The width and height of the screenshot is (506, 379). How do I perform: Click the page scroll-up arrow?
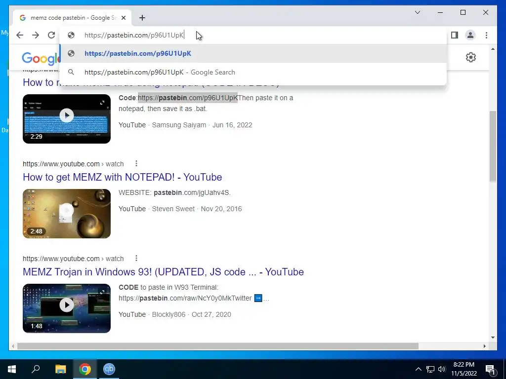tap(493, 49)
